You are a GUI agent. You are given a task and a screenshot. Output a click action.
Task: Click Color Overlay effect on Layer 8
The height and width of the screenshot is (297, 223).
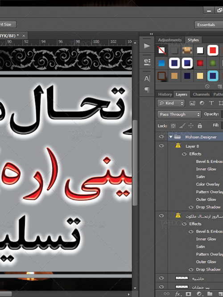click(x=208, y=184)
